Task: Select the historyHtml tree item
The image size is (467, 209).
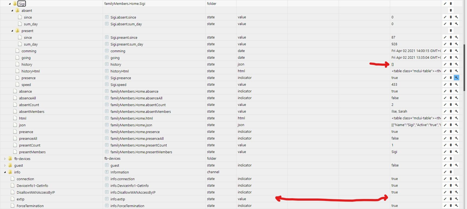Action: [x=30, y=71]
